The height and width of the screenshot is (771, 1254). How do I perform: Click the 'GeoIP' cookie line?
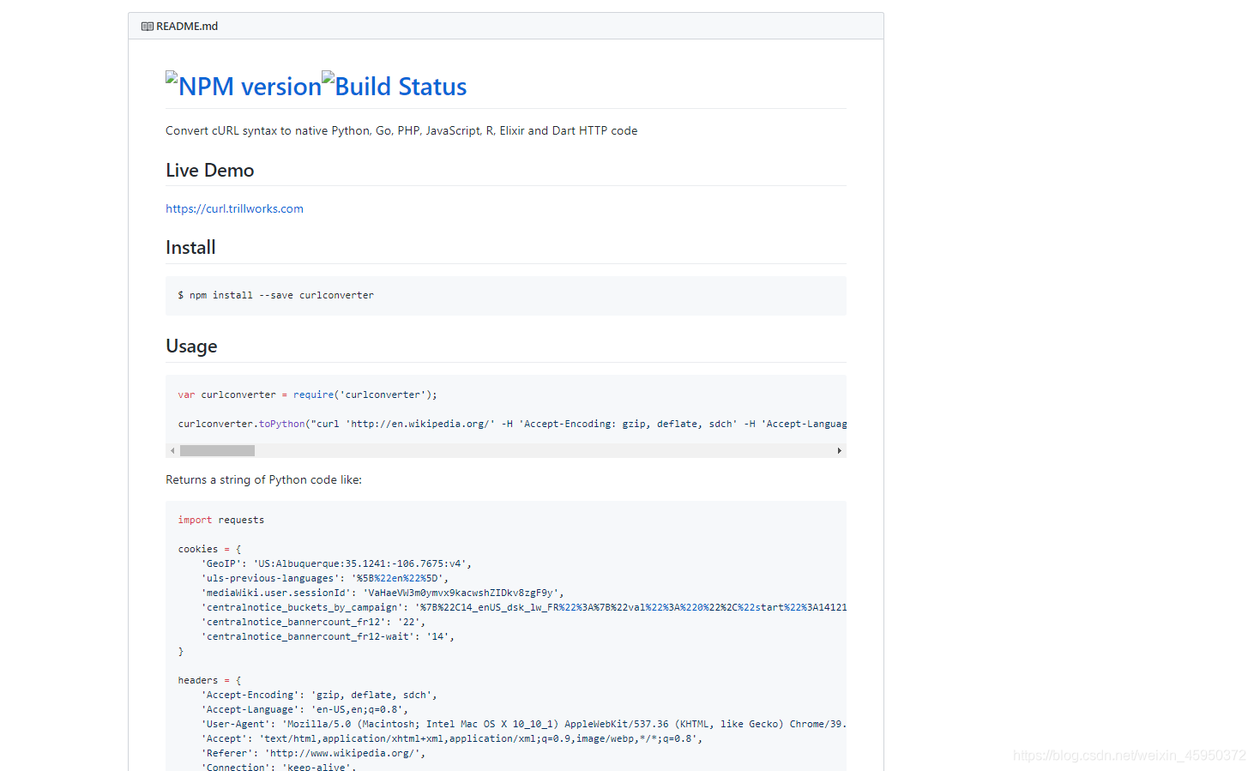click(x=336, y=563)
